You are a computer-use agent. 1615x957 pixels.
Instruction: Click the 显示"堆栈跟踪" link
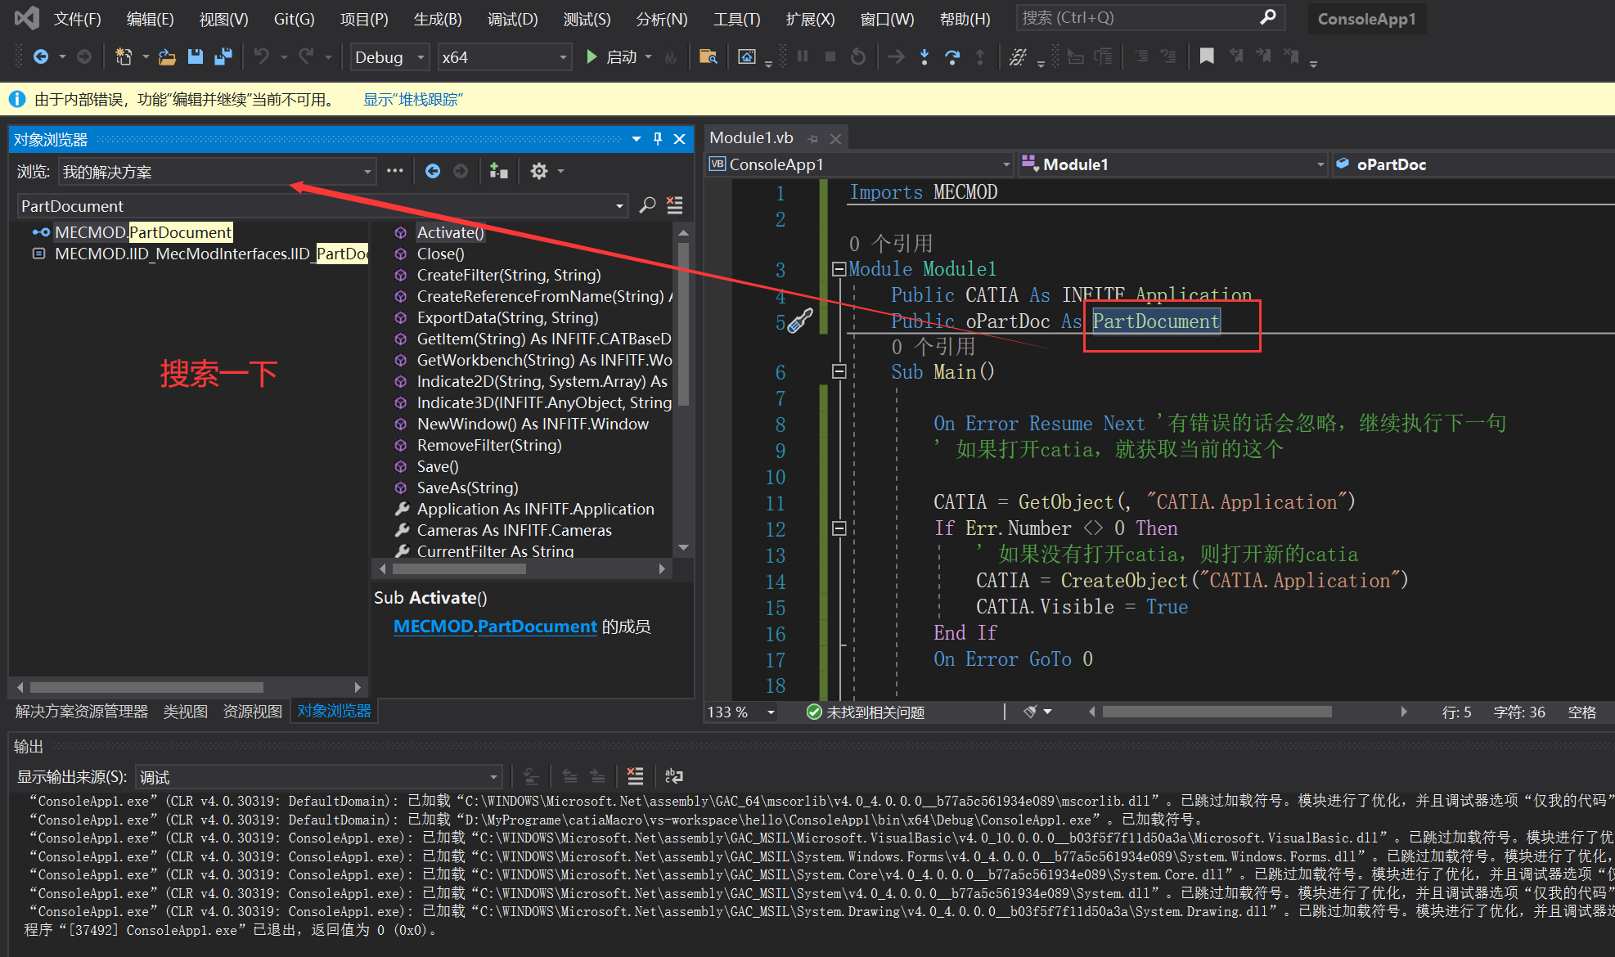pos(413,99)
